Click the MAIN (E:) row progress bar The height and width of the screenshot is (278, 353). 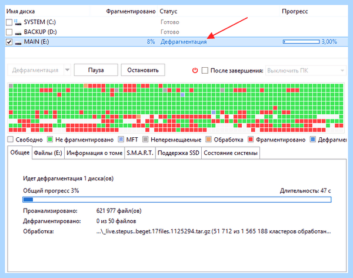tap(301, 42)
